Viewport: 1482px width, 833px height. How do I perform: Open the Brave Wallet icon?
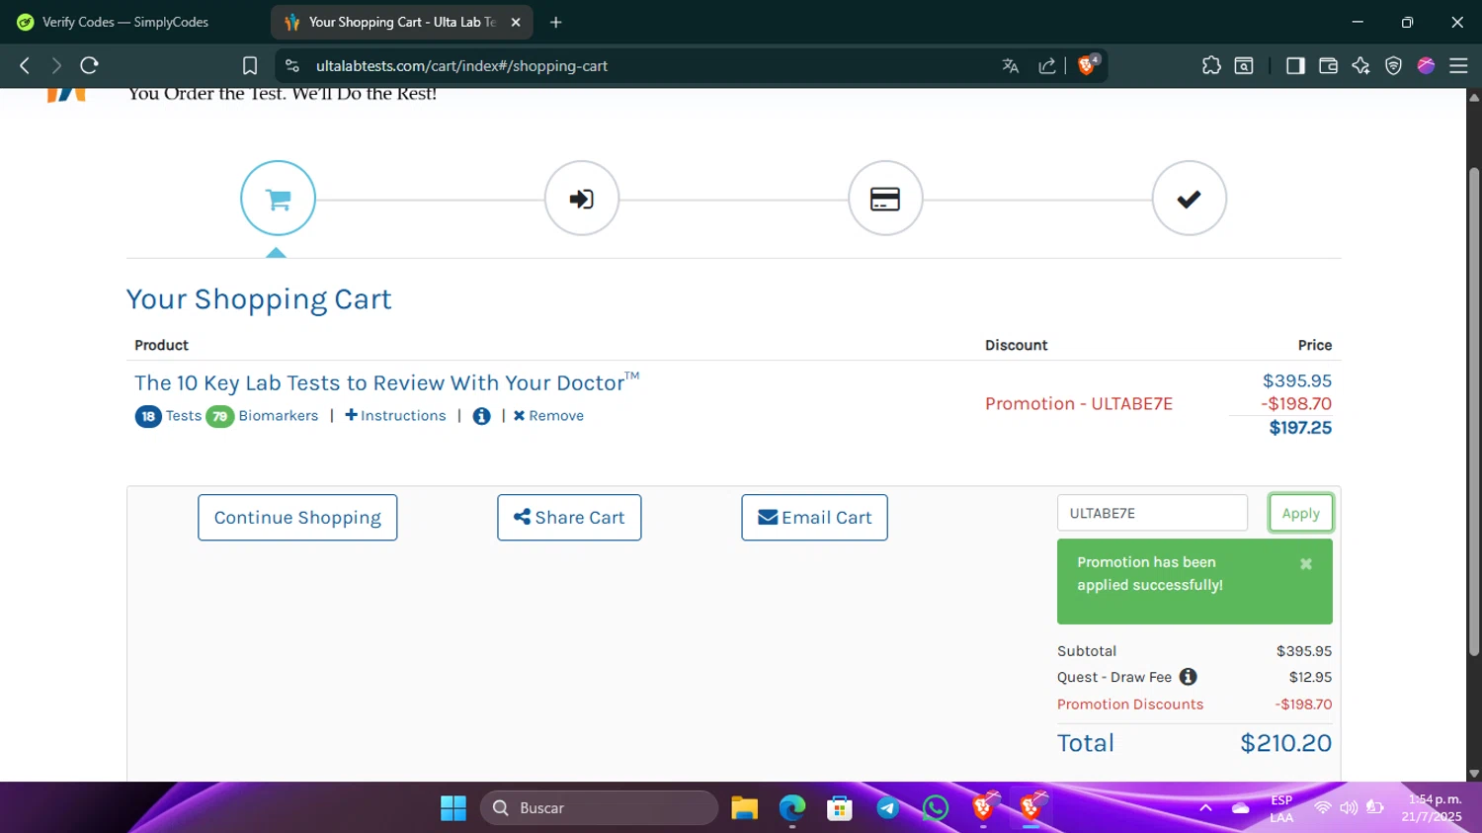pyautogui.click(x=1328, y=65)
